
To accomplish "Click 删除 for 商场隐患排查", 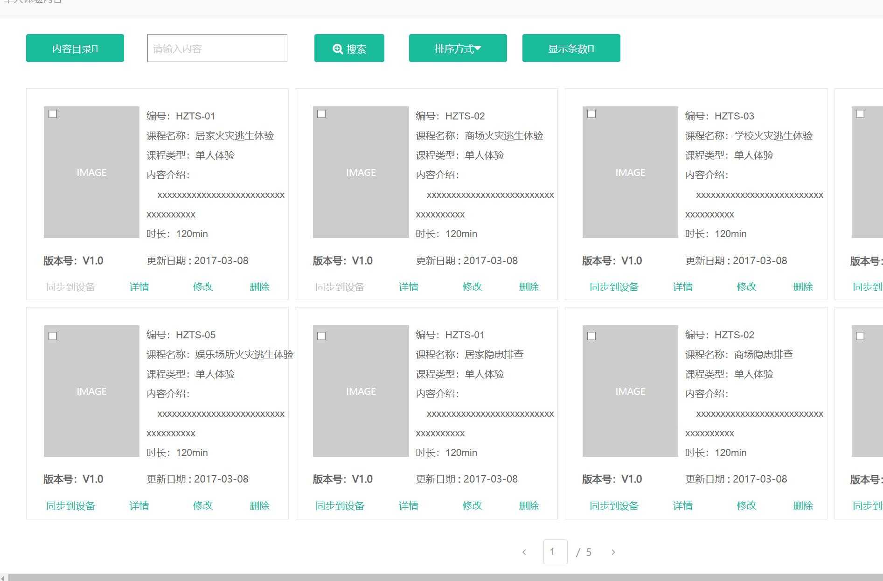I will click(x=803, y=505).
